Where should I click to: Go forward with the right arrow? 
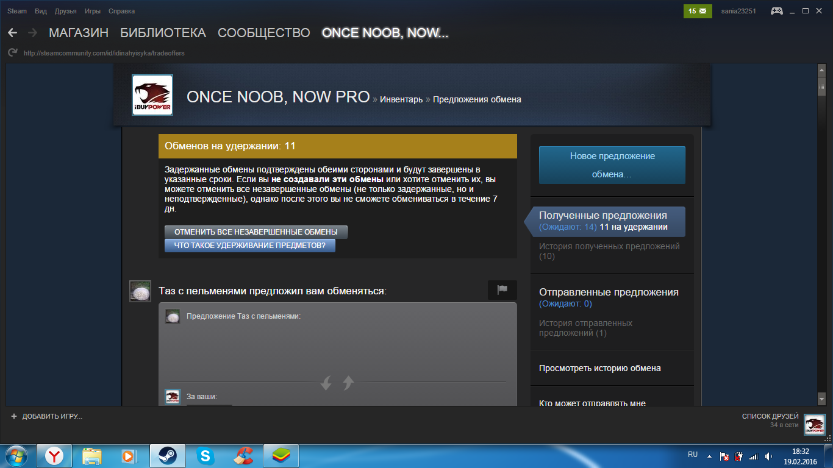click(32, 33)
